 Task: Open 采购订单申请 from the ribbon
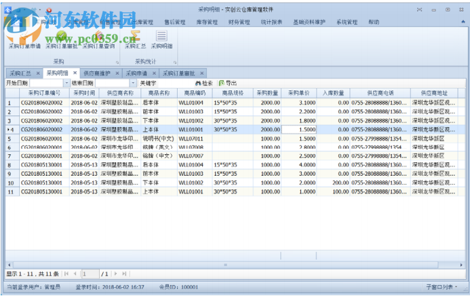pyautogui.click(x=24, y=39)
